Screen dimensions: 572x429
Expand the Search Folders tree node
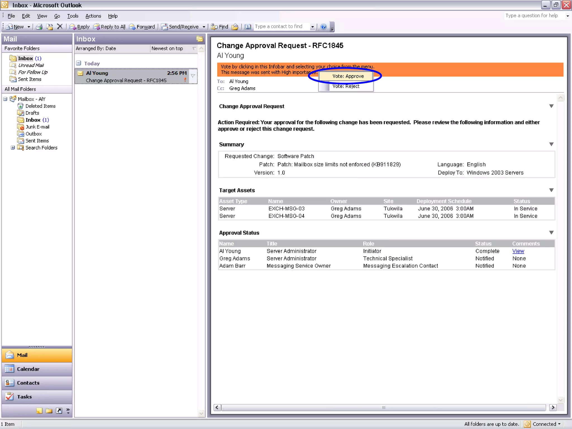click(13, 147)
